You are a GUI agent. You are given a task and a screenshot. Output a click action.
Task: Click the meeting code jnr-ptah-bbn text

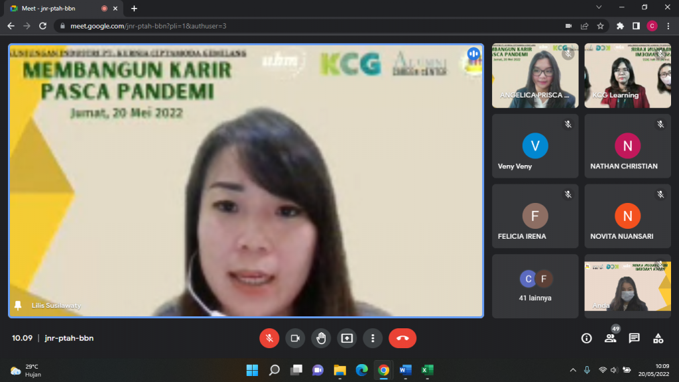tap(69, 338)
